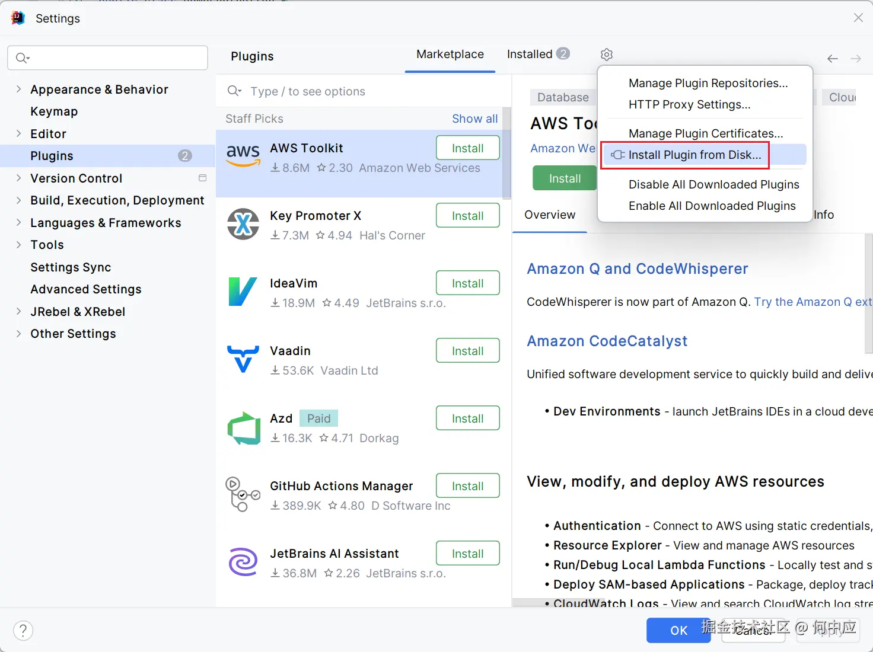This screenshot has height=652, width=873.
Task: Click the AWS Toolkit plugin logo
Action: [x=243, y=156]
